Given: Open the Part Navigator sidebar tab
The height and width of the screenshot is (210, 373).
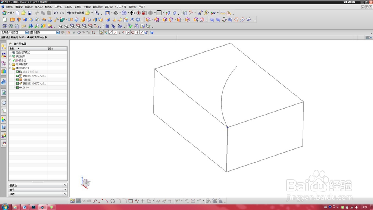Looking at the screenshot, I should [4, 63].
